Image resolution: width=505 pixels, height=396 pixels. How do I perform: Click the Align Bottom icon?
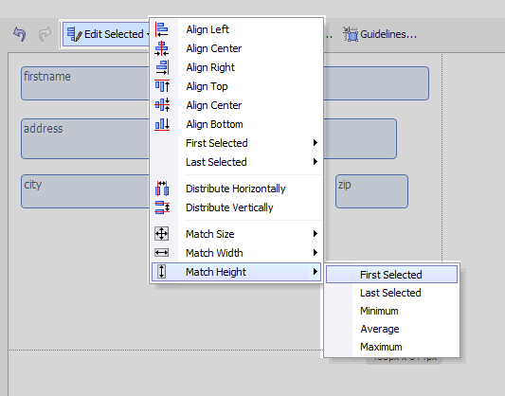[x=162, y=124]
